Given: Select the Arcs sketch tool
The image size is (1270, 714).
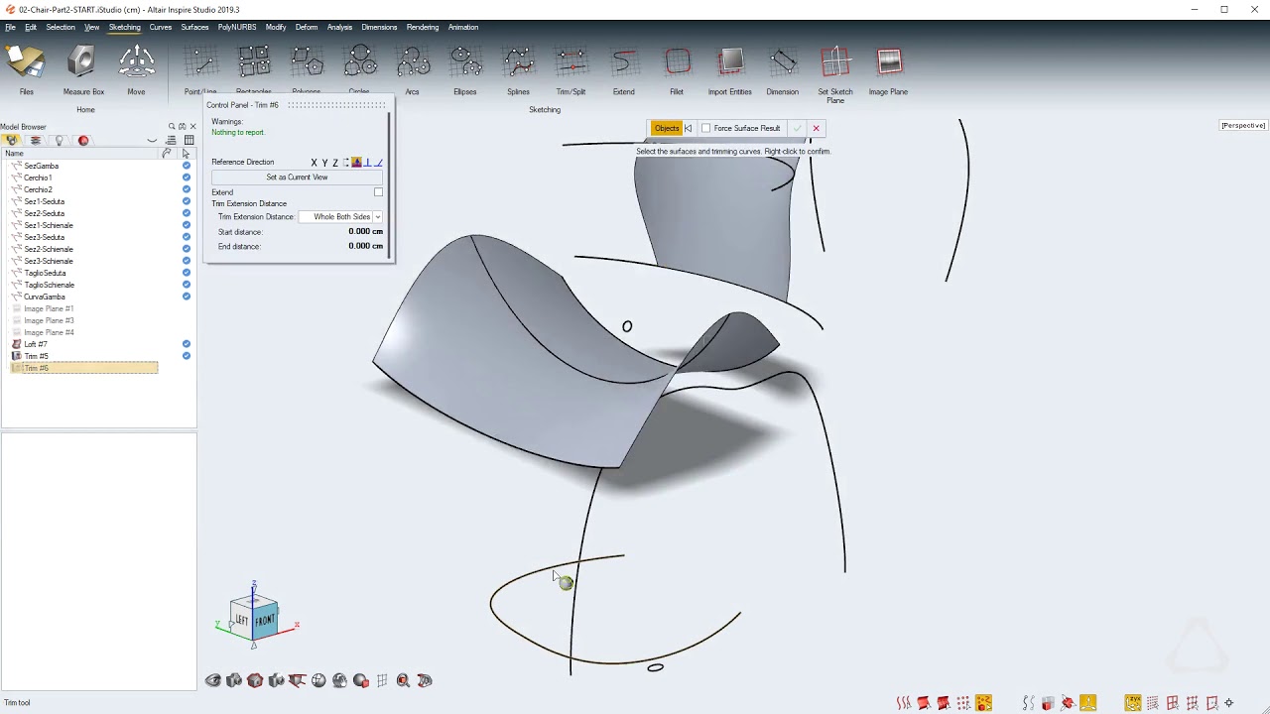Looking at the screenshot, I should coord(412,69).
